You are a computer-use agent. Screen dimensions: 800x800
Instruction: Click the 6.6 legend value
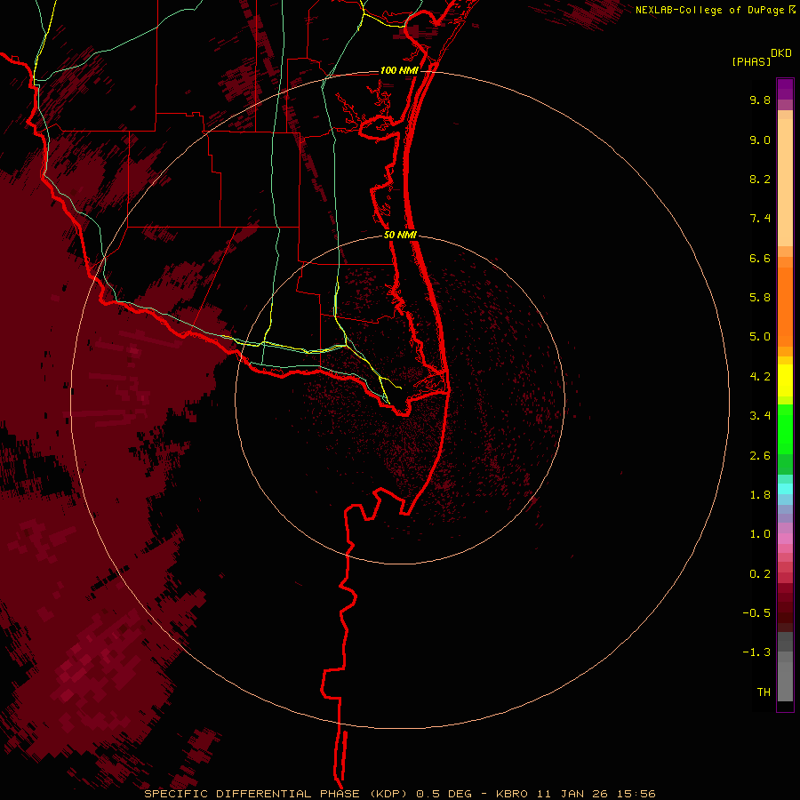[760, 259]
